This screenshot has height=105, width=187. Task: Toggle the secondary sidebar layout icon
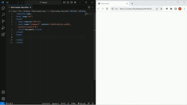pos(71,2)
